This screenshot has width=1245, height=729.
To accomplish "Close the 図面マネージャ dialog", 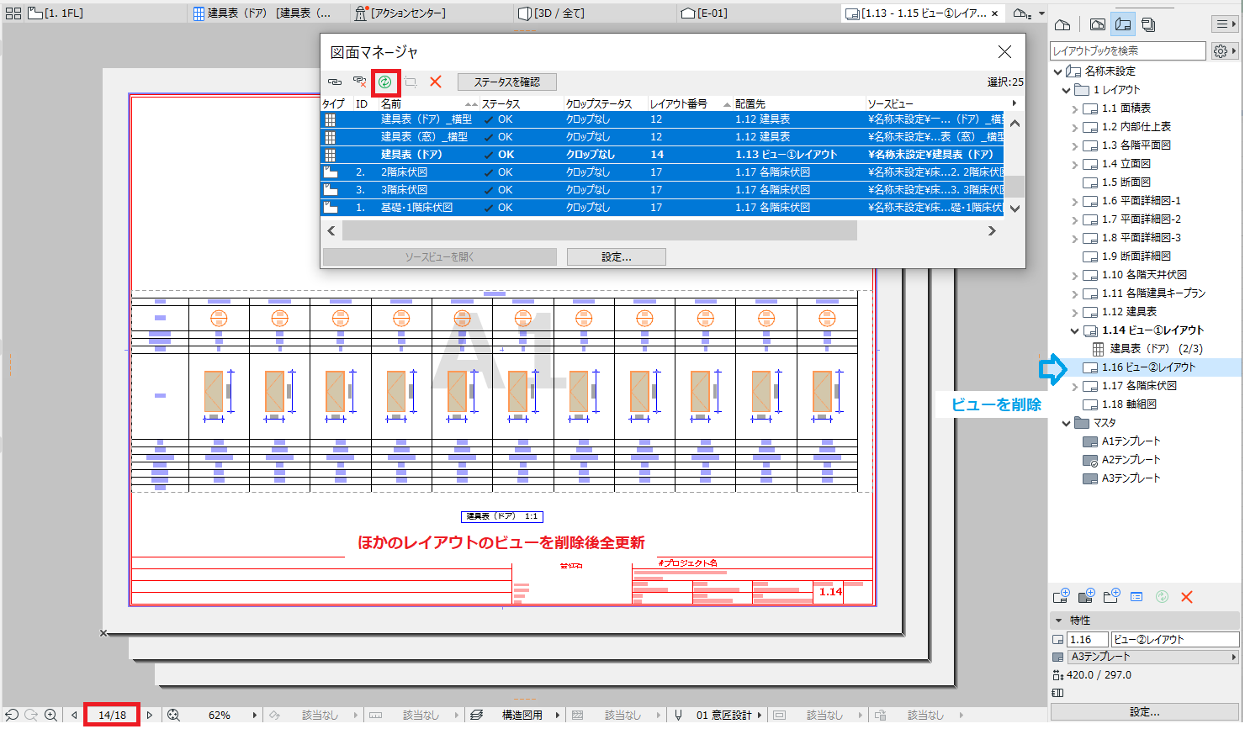I will 1004,52.
